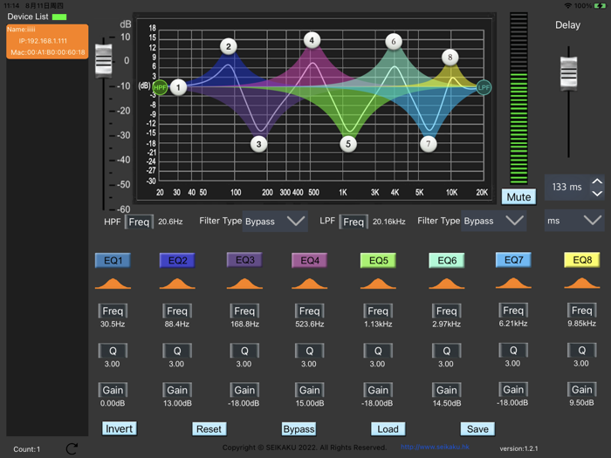Toggle the EQ4 band button
Image resolution: width=611 pixels, height=458 pixels.
click(309, 261)
